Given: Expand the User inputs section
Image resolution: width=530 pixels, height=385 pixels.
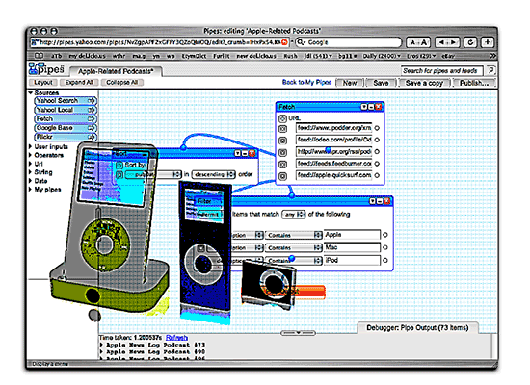Looking at the screenshot, I should coord(31,146).
